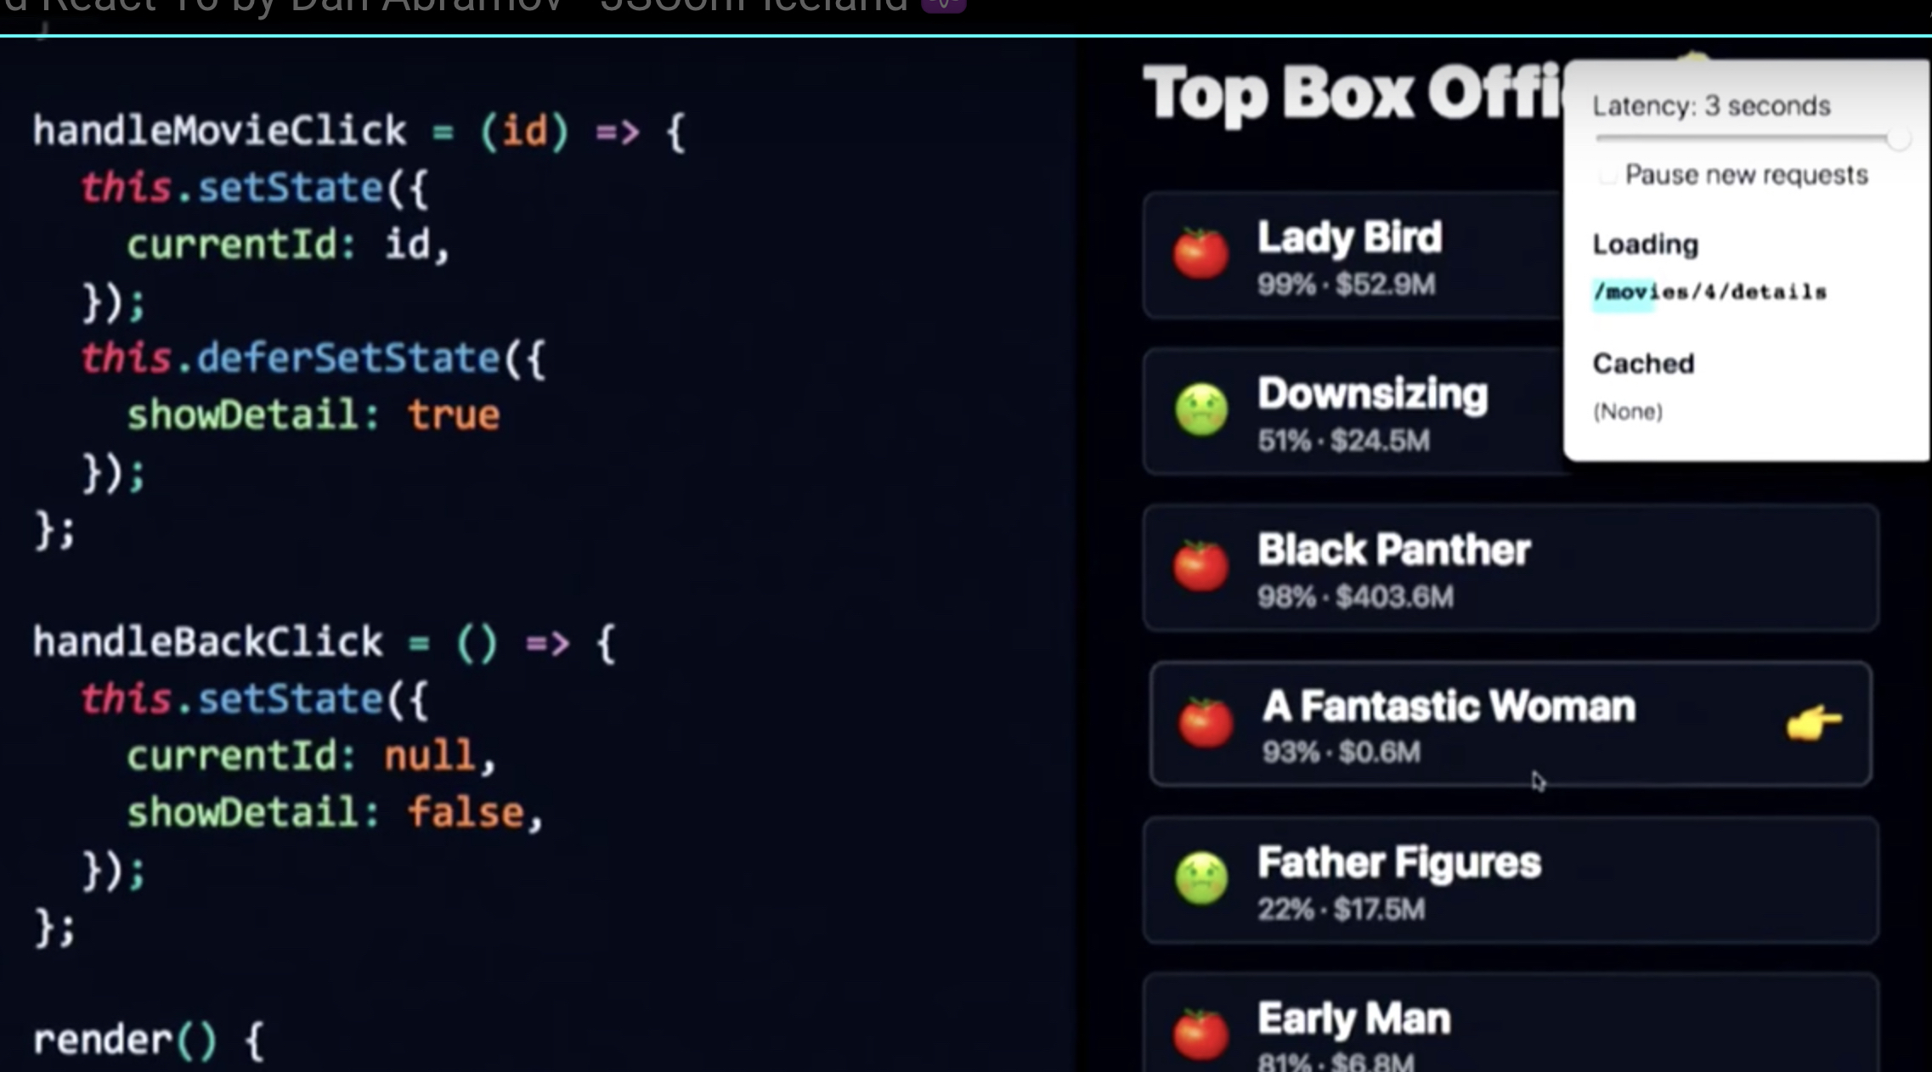
Task: Click the Downsizing green splat icon
Action: (x=1200, y=409)
